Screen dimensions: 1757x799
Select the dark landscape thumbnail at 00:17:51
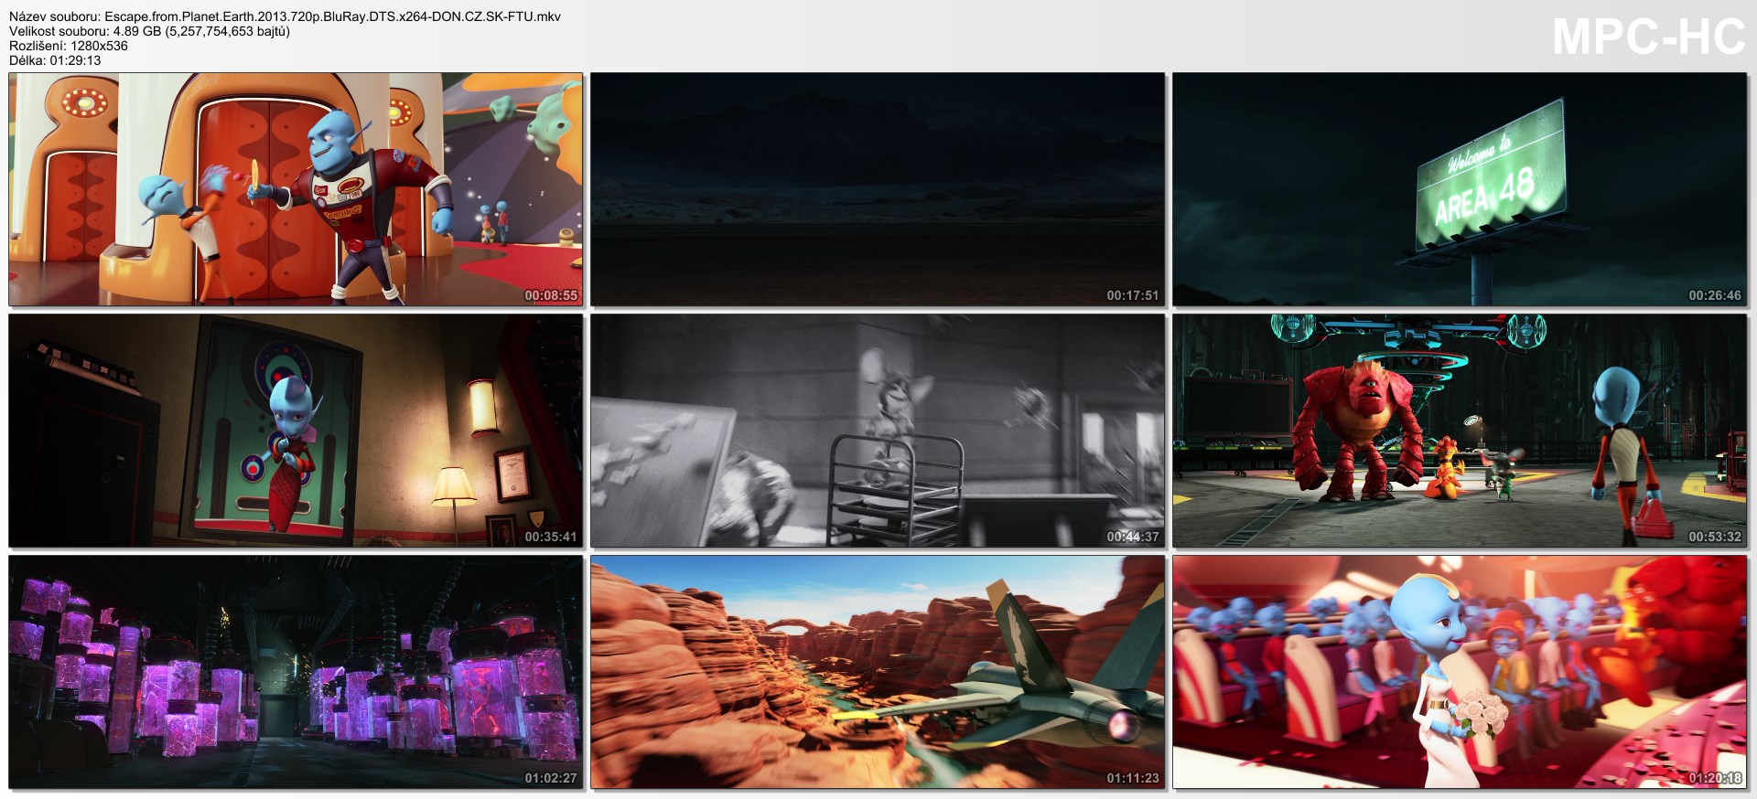click(x=878, y=189)
